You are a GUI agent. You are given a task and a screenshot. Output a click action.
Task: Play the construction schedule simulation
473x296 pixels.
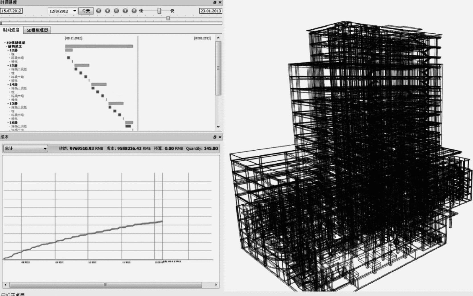[125, 11]
